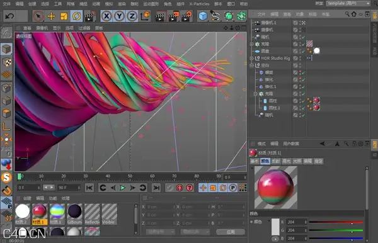Toggle Parameter keyframe P button
Image resolution: width=378 pixels, height=243 pixels.
point(233,188)
